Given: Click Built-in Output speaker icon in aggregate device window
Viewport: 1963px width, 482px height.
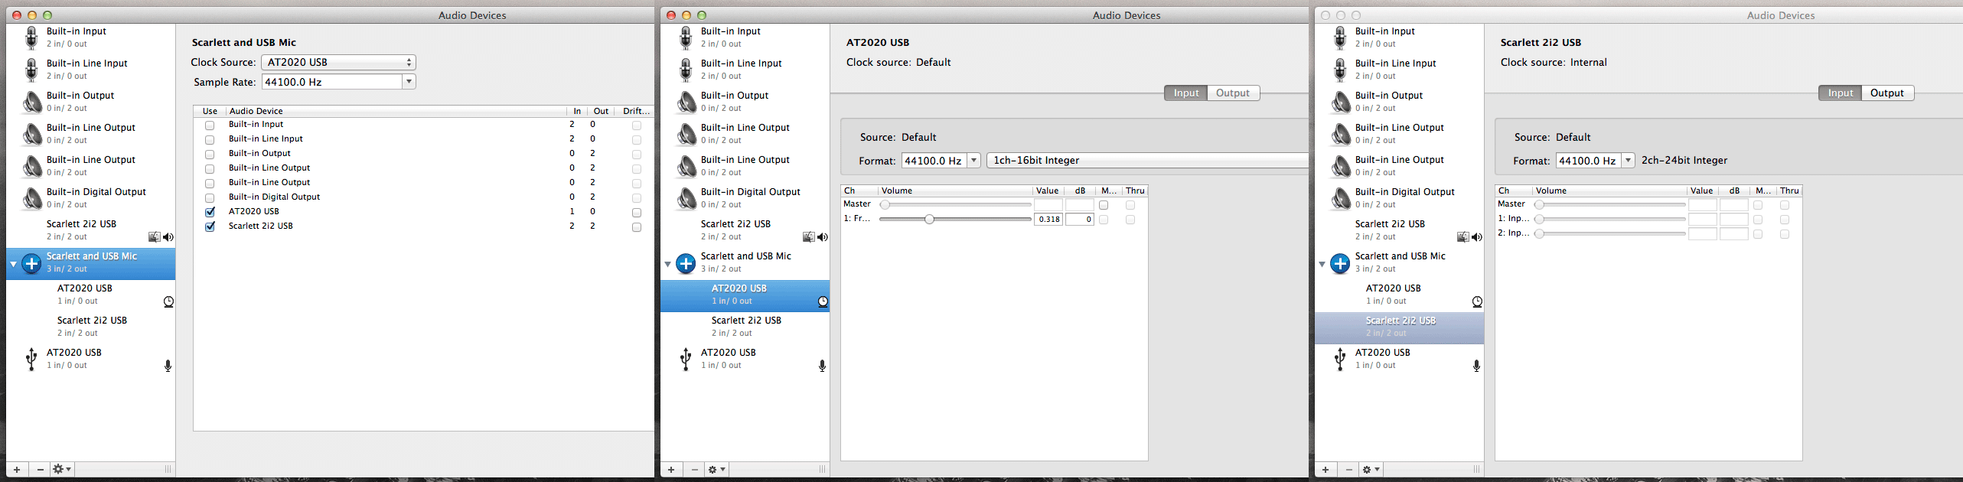Looking at the screenshot, I should pos(31,102).
